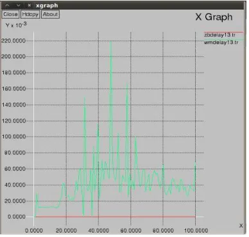Click the 60.0000 y-axis label
Viewport: 249px width, 237px height.
coord(15,169)
